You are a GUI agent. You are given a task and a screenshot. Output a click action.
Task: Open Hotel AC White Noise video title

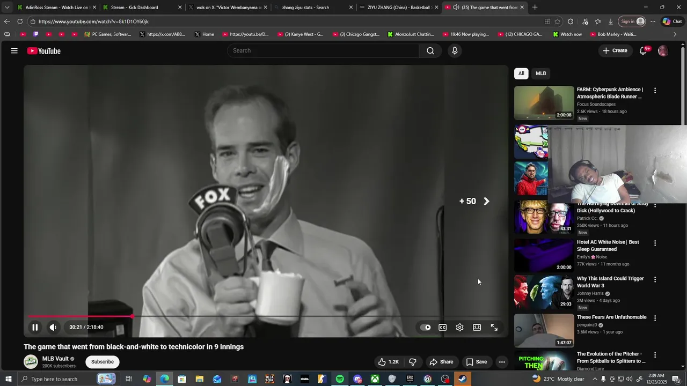pyautogui.click(x=608, y=246)
